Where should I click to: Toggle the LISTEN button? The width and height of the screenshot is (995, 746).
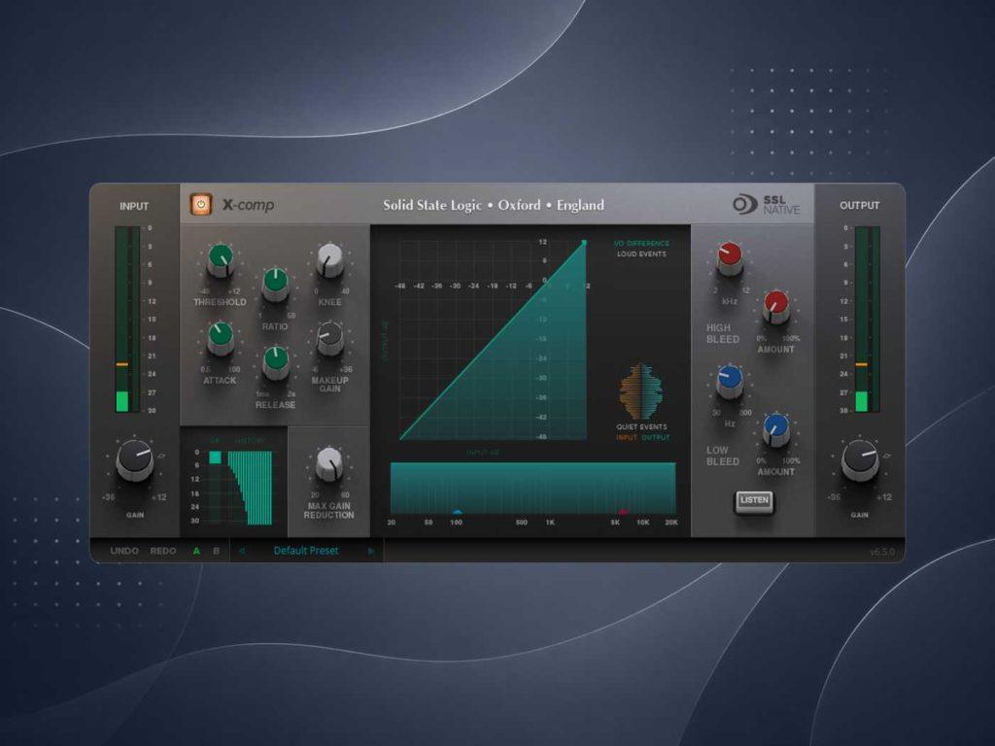[x=754, y=501]
